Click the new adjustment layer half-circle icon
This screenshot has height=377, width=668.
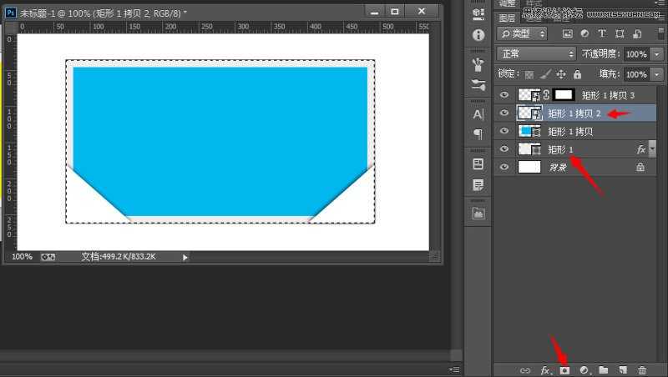pyautogui.click(x=584, y=369)
